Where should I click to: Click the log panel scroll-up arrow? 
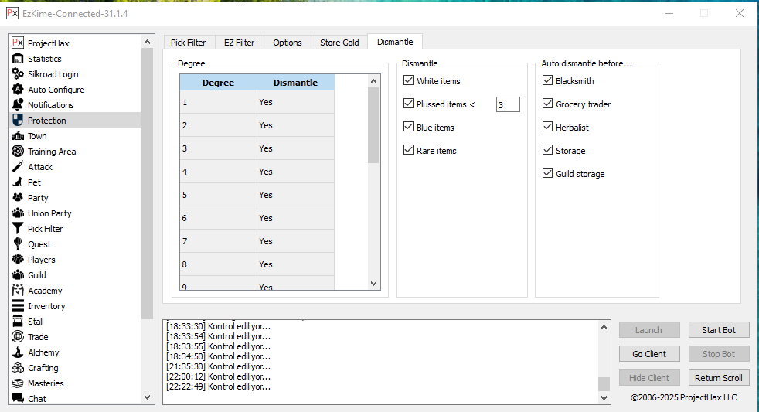click(604, 327)
